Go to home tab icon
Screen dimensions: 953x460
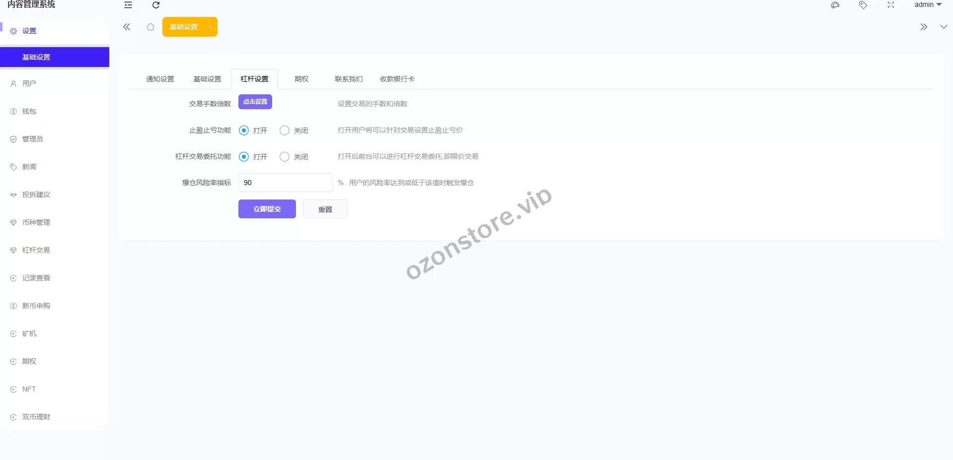[150, 27]
